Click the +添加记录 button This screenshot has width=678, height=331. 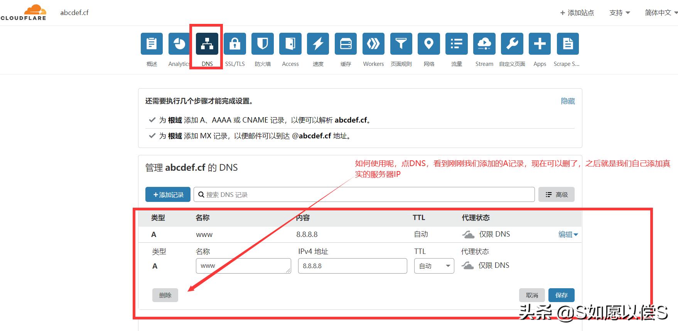pos(168,195)
